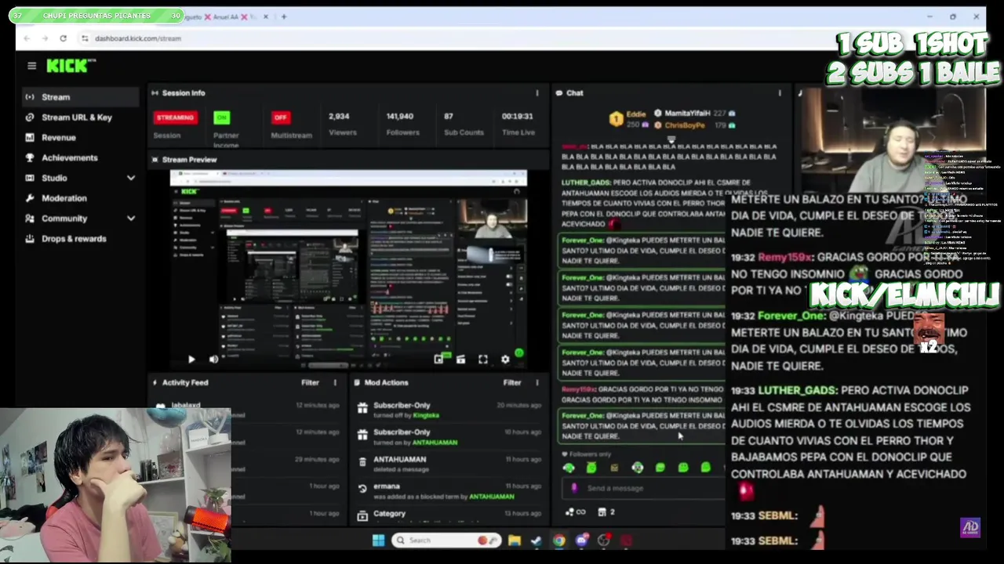Click the red STREAMING status badge

click(x=175, y=117)
